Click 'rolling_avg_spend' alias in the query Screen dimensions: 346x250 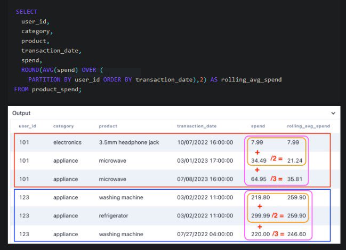[251, 80]
